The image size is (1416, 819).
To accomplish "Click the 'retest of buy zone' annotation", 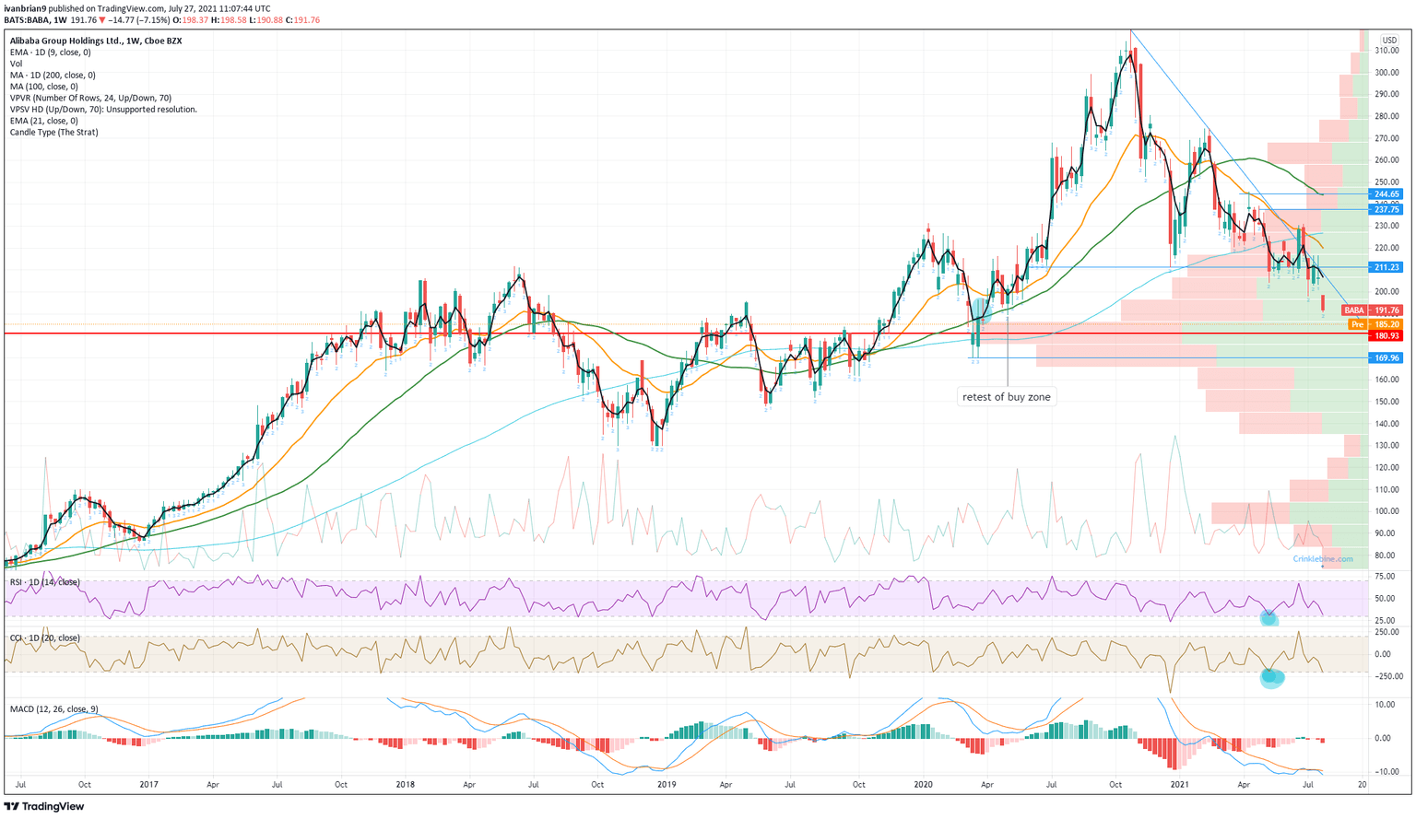I will (x=1006, y=397).
